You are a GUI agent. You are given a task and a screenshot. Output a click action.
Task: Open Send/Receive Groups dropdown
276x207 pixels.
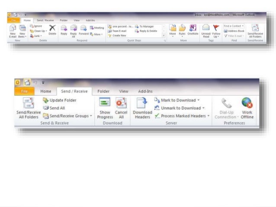point(91,116)
